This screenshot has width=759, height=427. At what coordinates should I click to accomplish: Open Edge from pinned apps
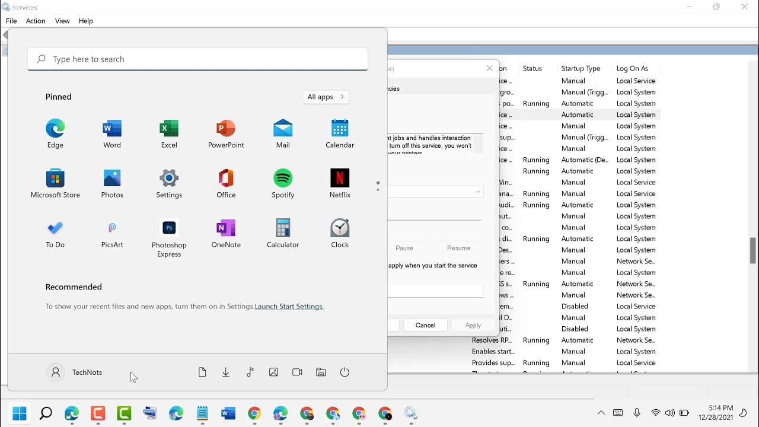pyautogui.click(x=55, y=133)
